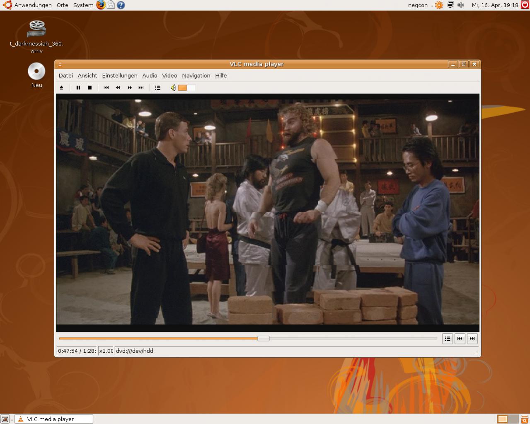Speed up playback with faster button
This screenshot has height=424, width=530.
(x=129, y=87)
